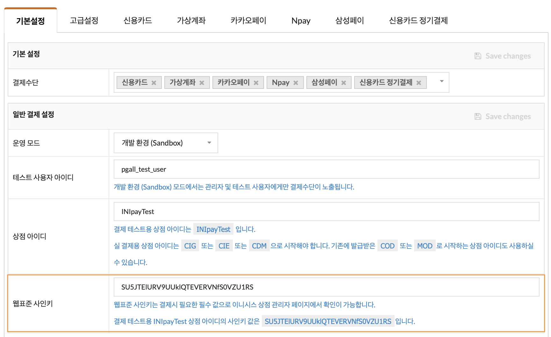Screen dimensions: 551x337
Task: Remove the 신용카드 payment method tag
Action: 154,83
